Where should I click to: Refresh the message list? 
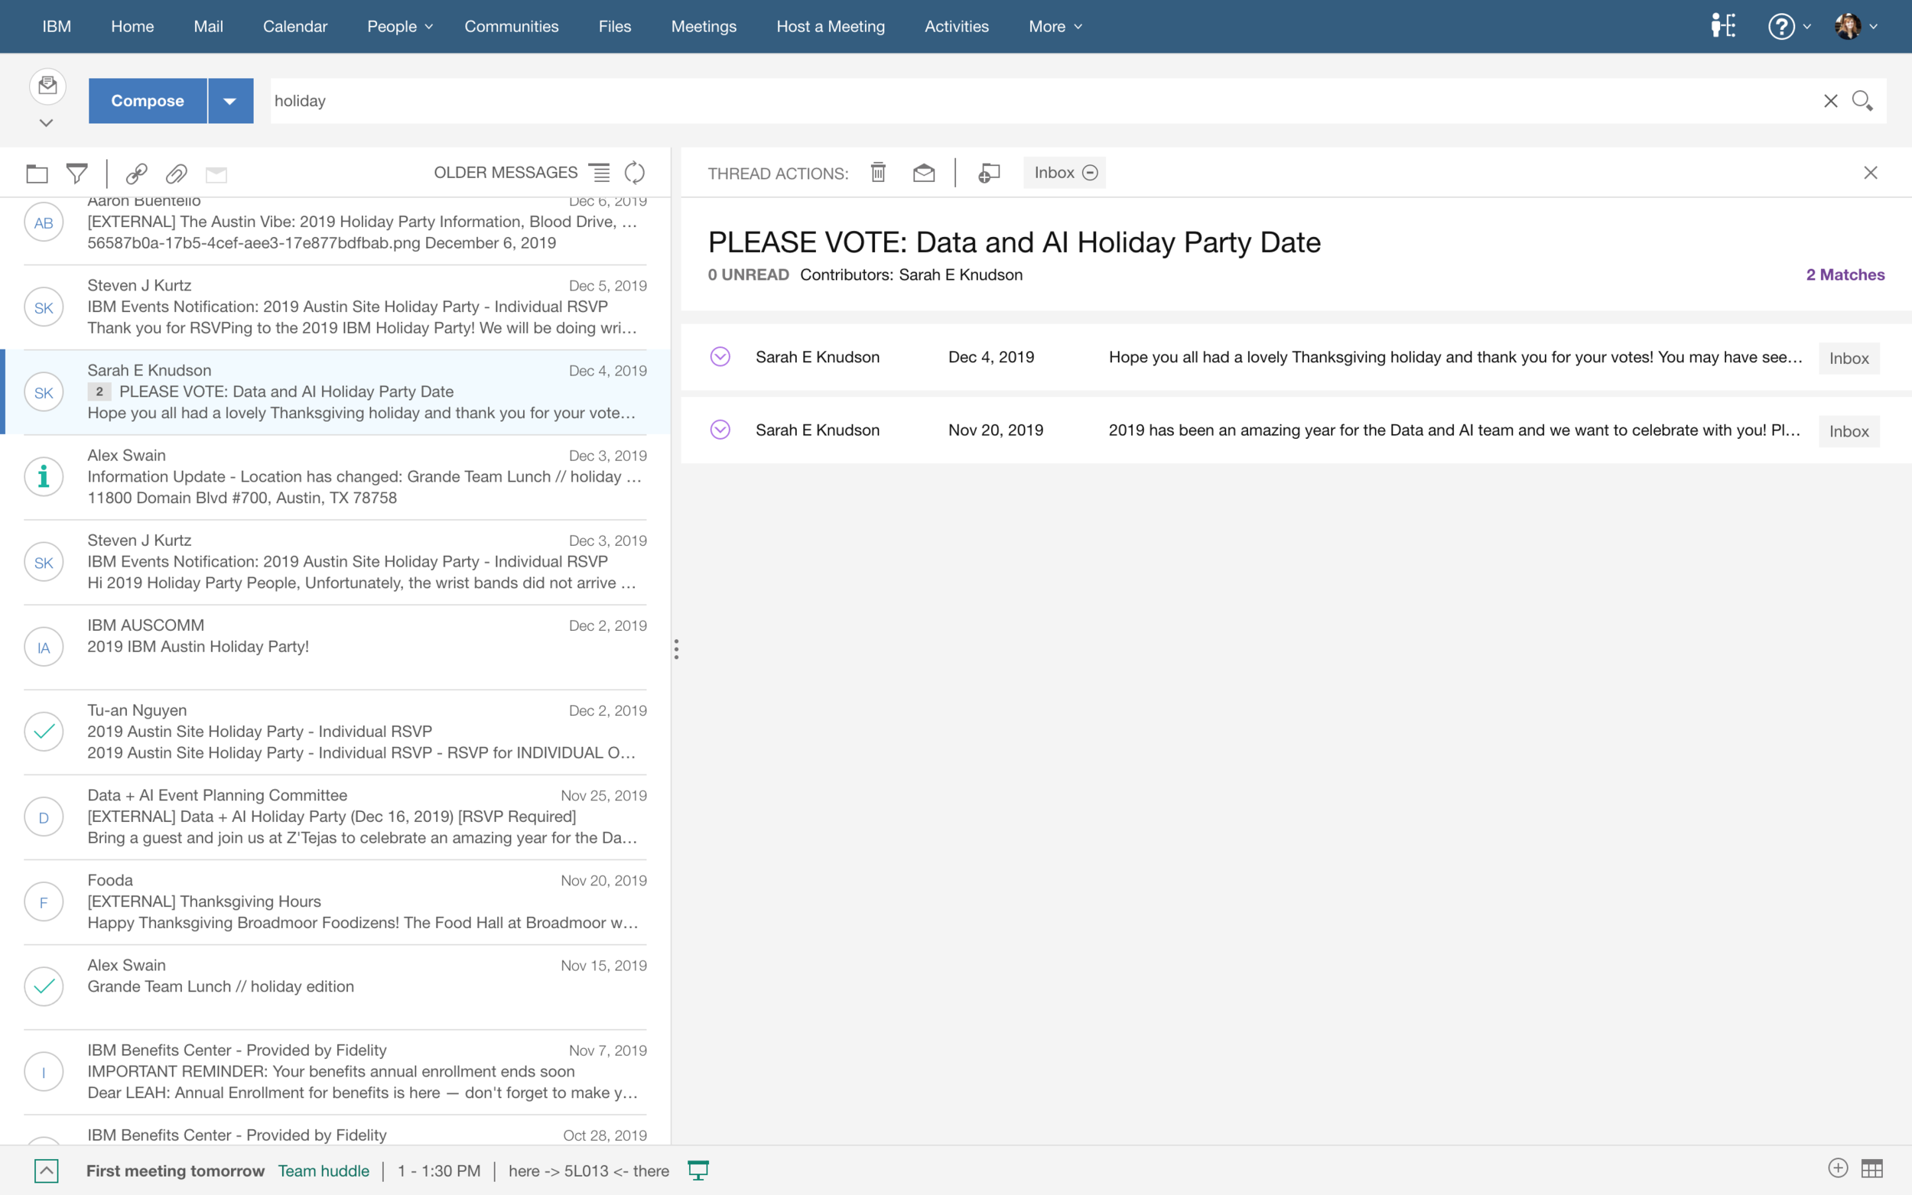pos(635,172)
